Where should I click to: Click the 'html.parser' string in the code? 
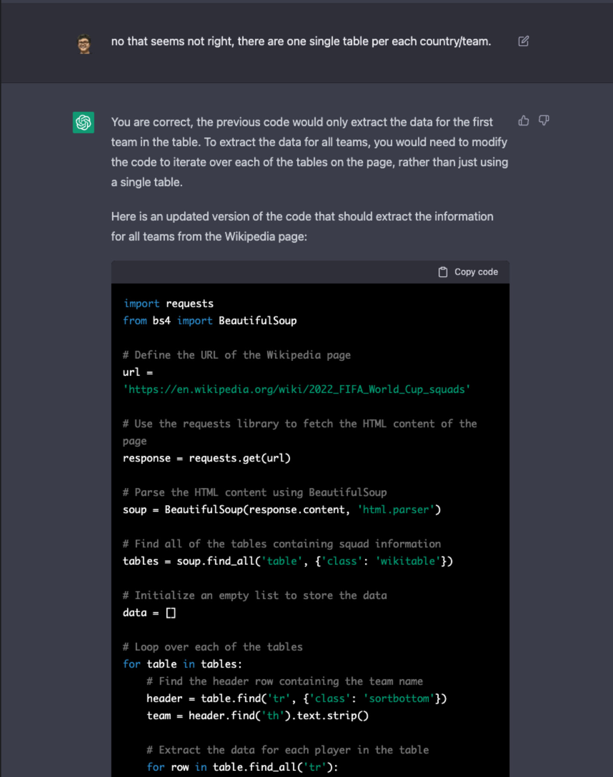395,510
